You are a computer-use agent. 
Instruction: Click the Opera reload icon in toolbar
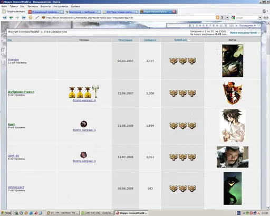[x=31, y=17]
